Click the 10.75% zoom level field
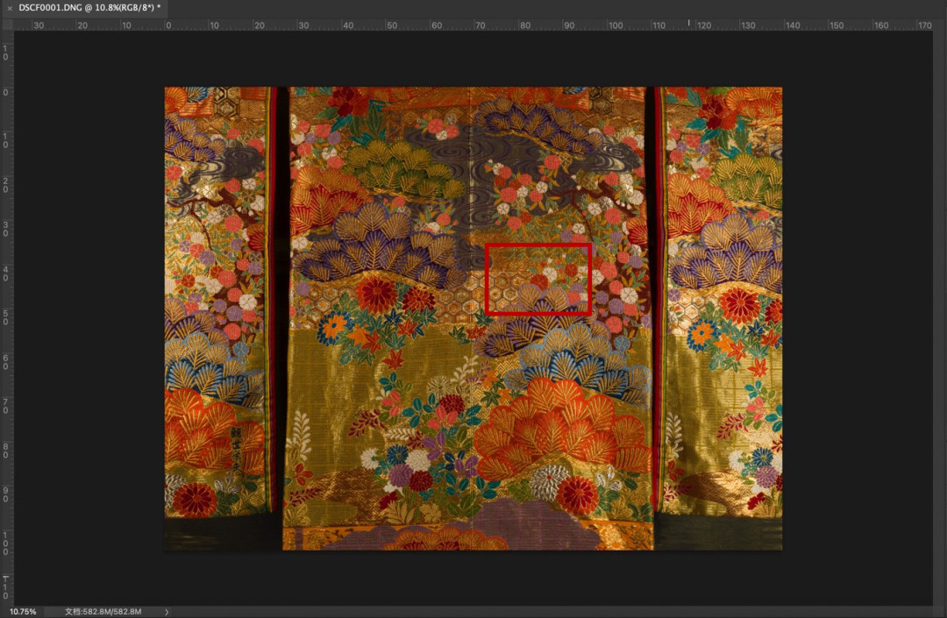 (23, 611)
